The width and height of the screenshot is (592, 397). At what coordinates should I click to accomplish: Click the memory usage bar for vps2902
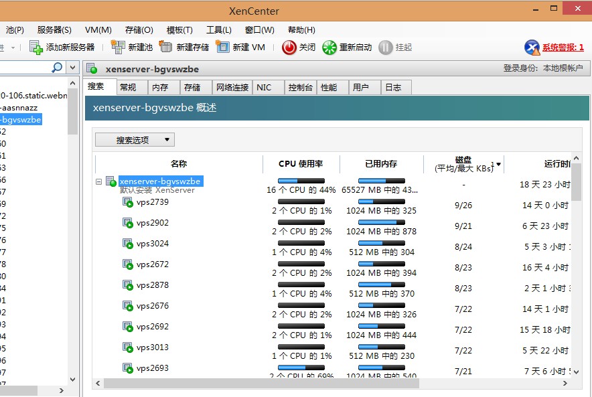tap(382, 222)
